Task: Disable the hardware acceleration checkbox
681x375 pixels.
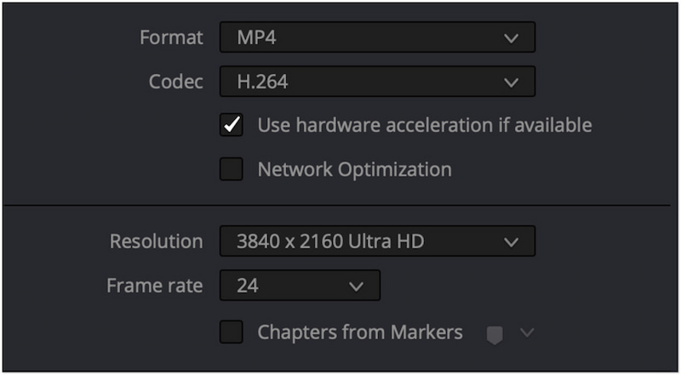Action: 232,125
